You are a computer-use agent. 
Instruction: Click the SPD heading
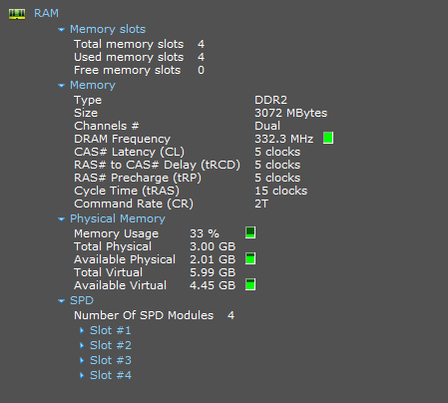pos(82,300)
